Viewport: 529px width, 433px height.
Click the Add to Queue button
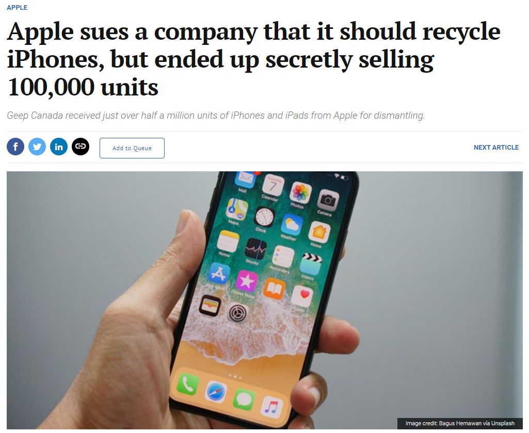(x=132, y=148)
